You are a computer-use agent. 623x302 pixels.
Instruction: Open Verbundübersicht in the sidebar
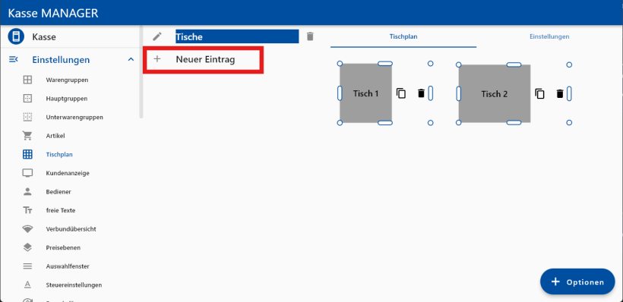(x=71, y=229)
